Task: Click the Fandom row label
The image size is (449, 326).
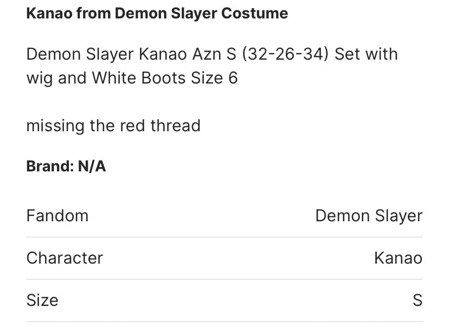Action: click(x=57, y=216)
